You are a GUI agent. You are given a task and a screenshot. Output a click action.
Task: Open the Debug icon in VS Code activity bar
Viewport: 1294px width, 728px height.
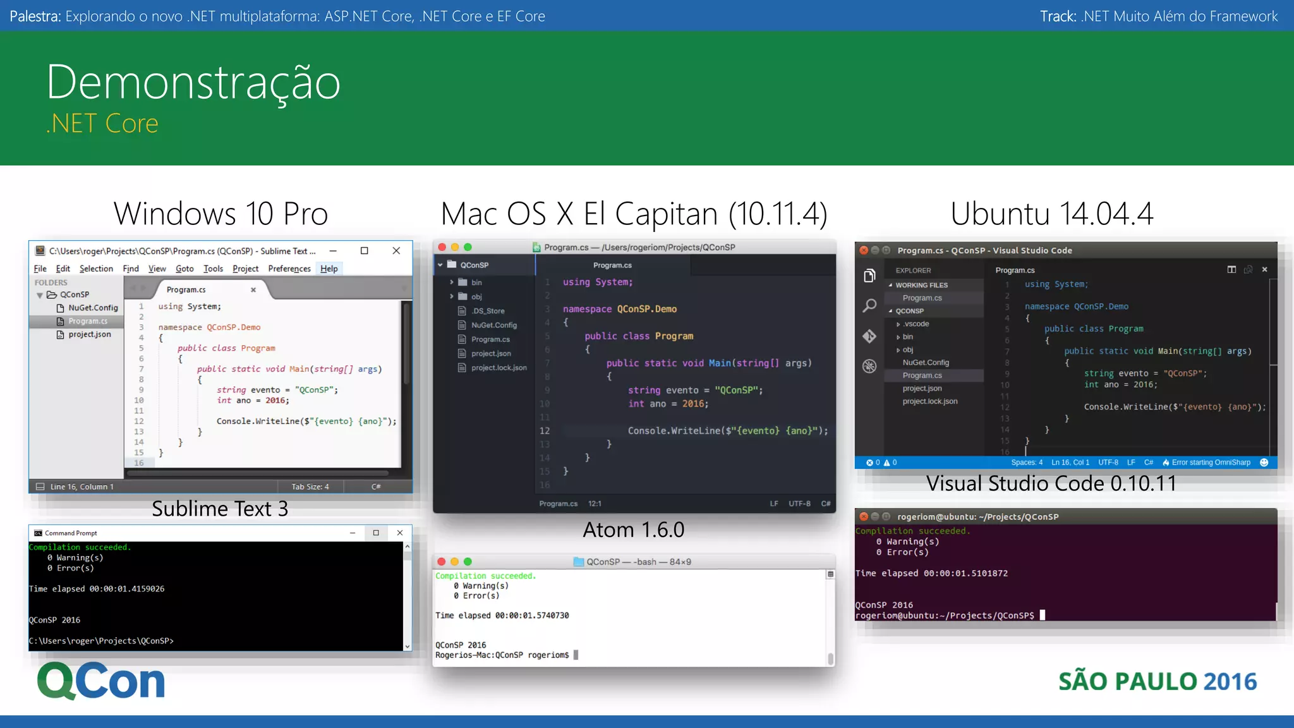(869, 366)
